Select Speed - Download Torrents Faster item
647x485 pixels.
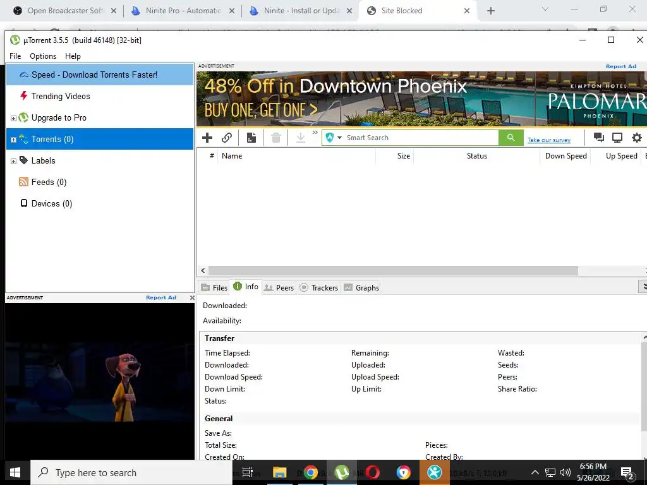coord(99,75)
